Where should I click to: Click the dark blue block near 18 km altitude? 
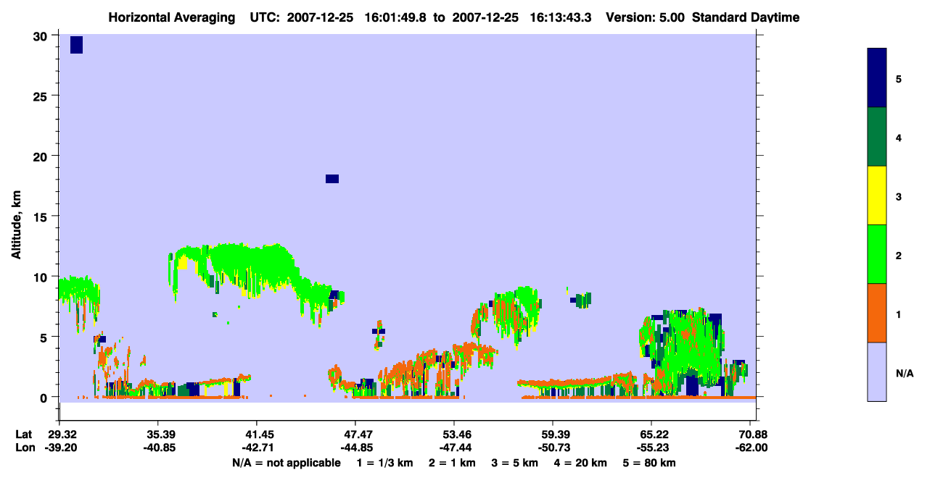point(332,179)
